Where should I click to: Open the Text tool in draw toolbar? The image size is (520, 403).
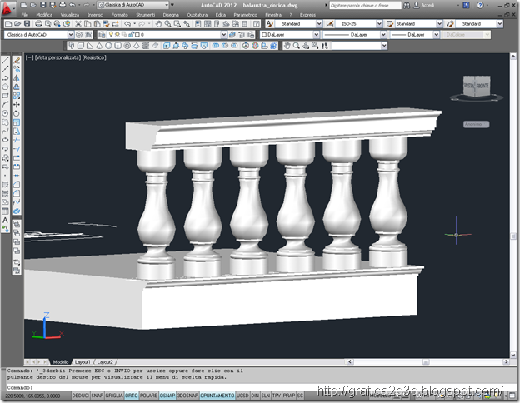click(5, 220)
